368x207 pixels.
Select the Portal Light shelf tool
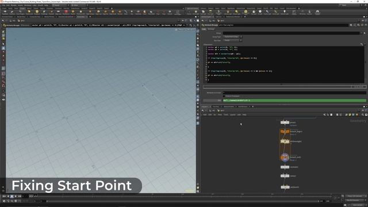(275, 12)
